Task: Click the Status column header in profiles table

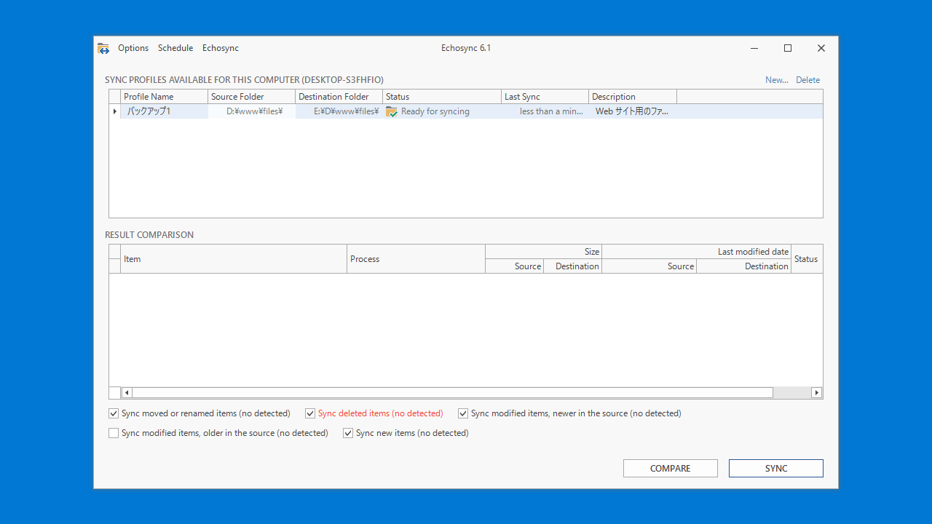Action: coord(442,97)
